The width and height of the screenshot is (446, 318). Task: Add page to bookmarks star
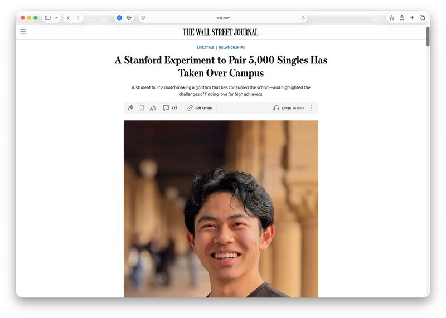point(392,18)
